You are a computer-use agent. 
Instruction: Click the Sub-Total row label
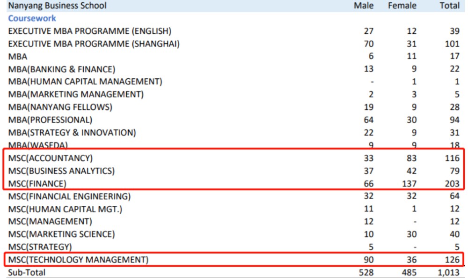tap(27, 272)
